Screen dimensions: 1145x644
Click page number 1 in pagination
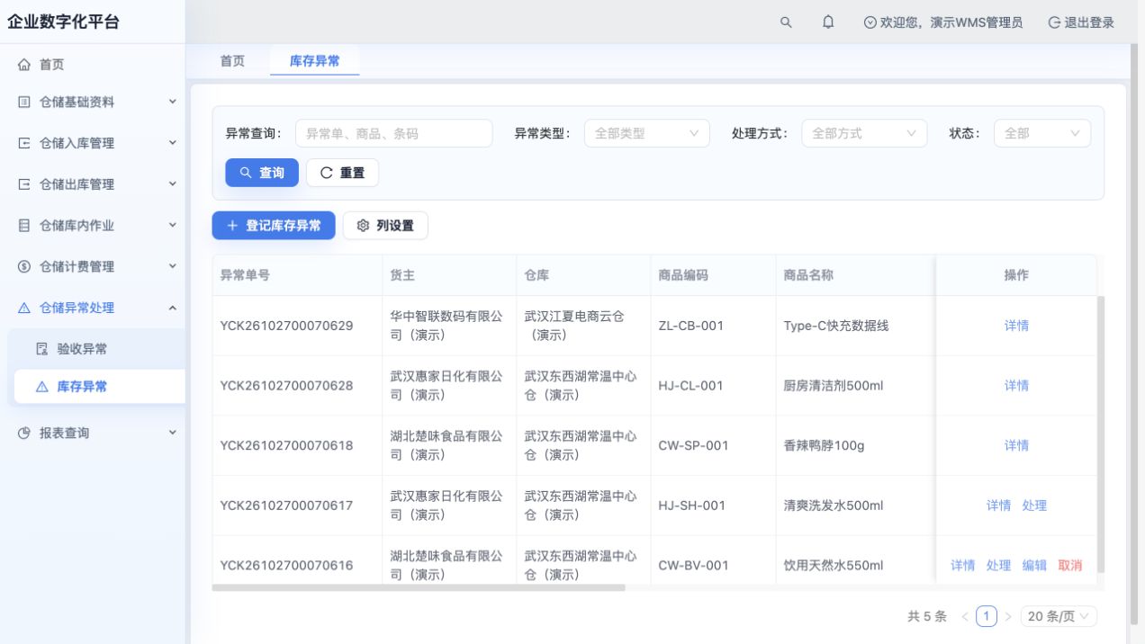(x=987, y=616)
